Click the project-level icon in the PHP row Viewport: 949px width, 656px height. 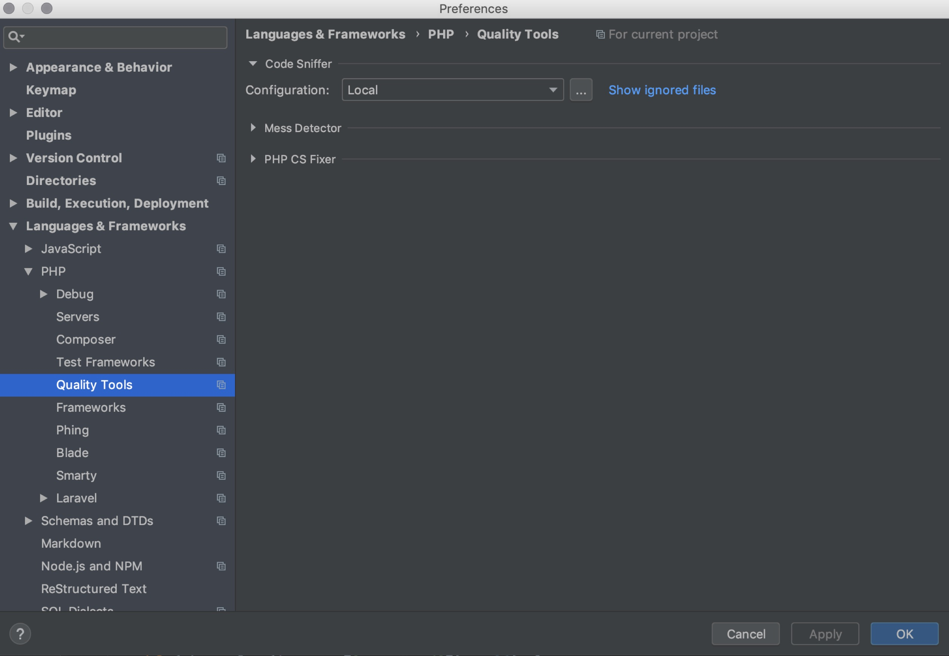pos(221,272)
